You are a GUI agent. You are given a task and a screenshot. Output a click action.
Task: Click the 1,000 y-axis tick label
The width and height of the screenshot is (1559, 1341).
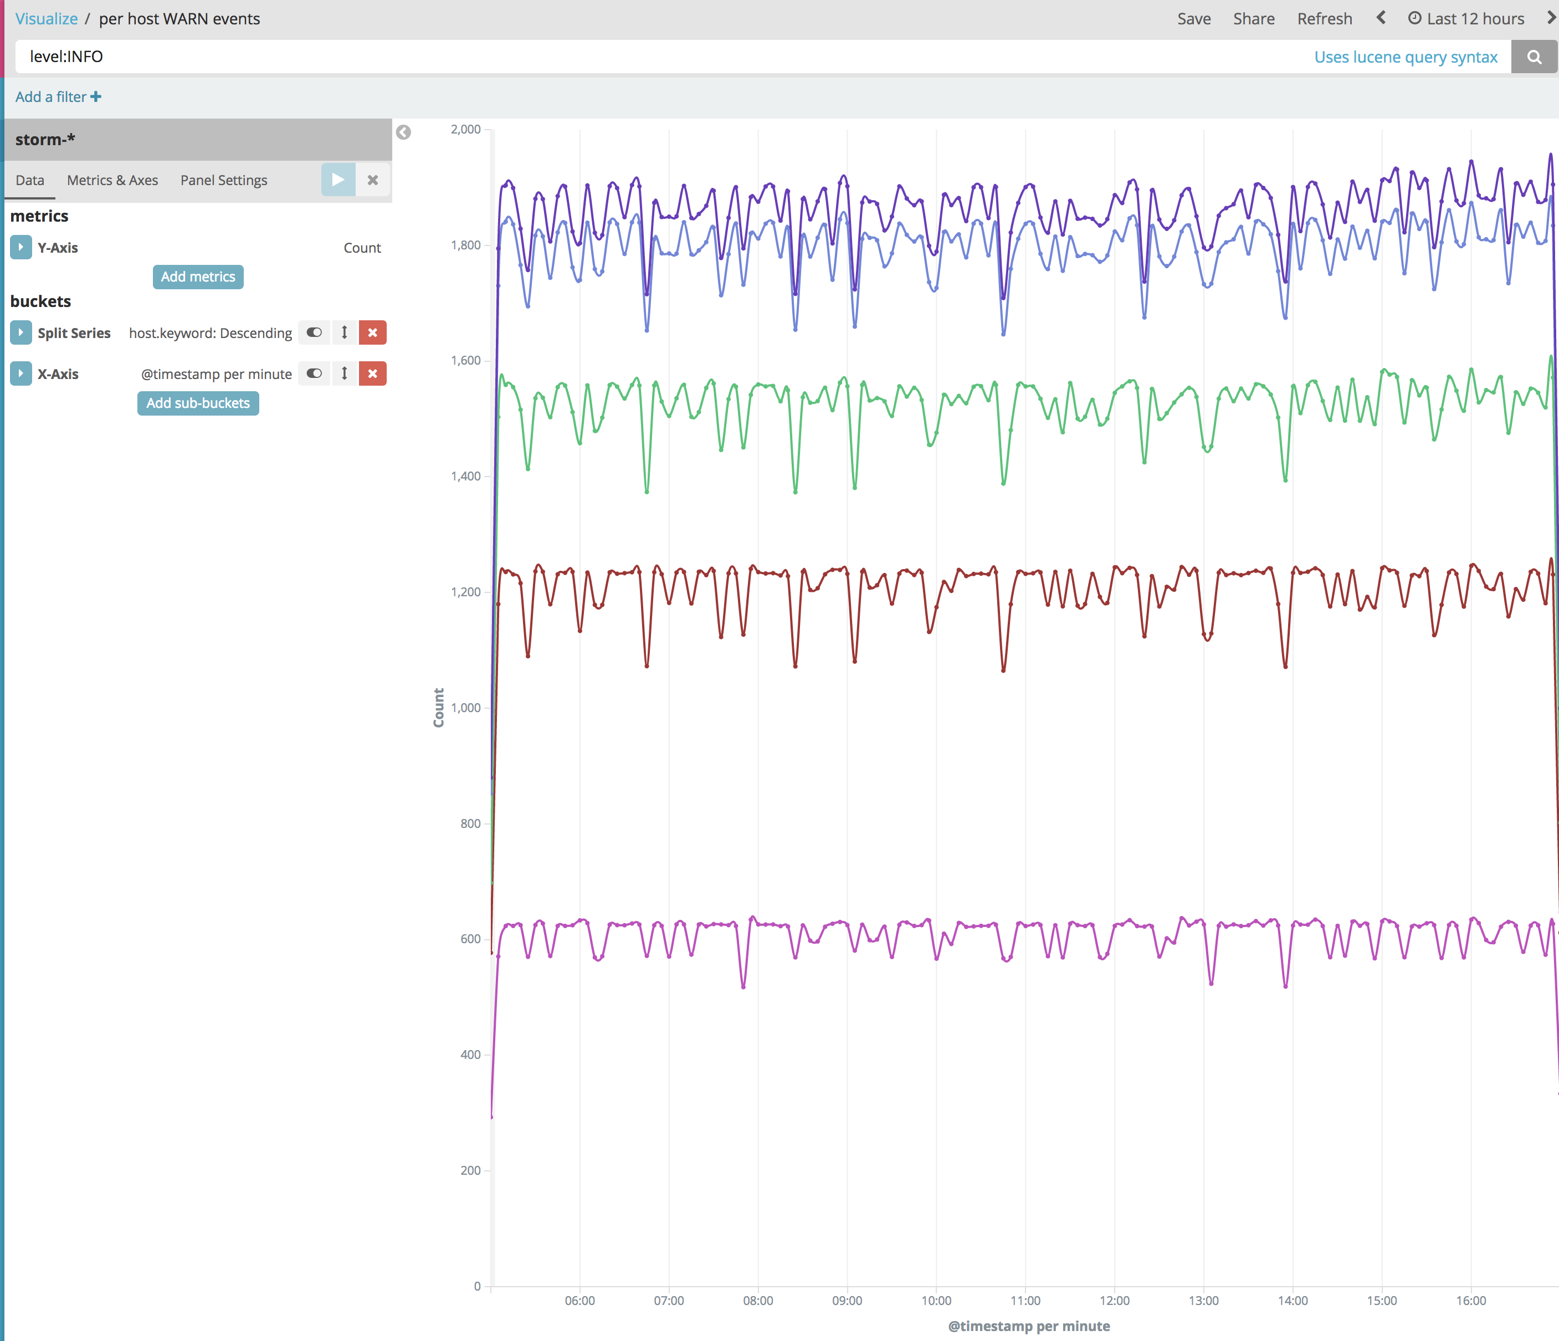(x=466, y=708)
